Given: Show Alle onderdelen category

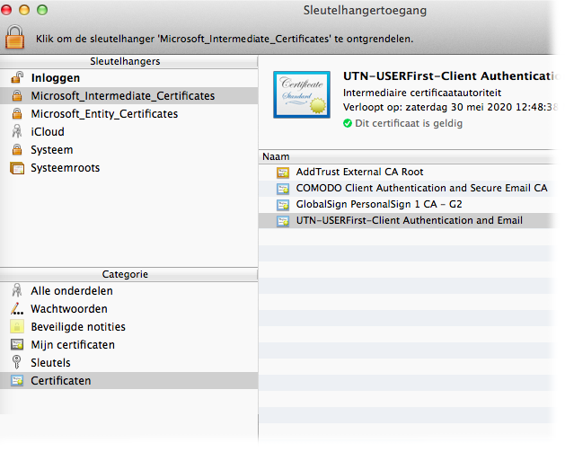Looking at the screenshot, I should click(129, 291).
